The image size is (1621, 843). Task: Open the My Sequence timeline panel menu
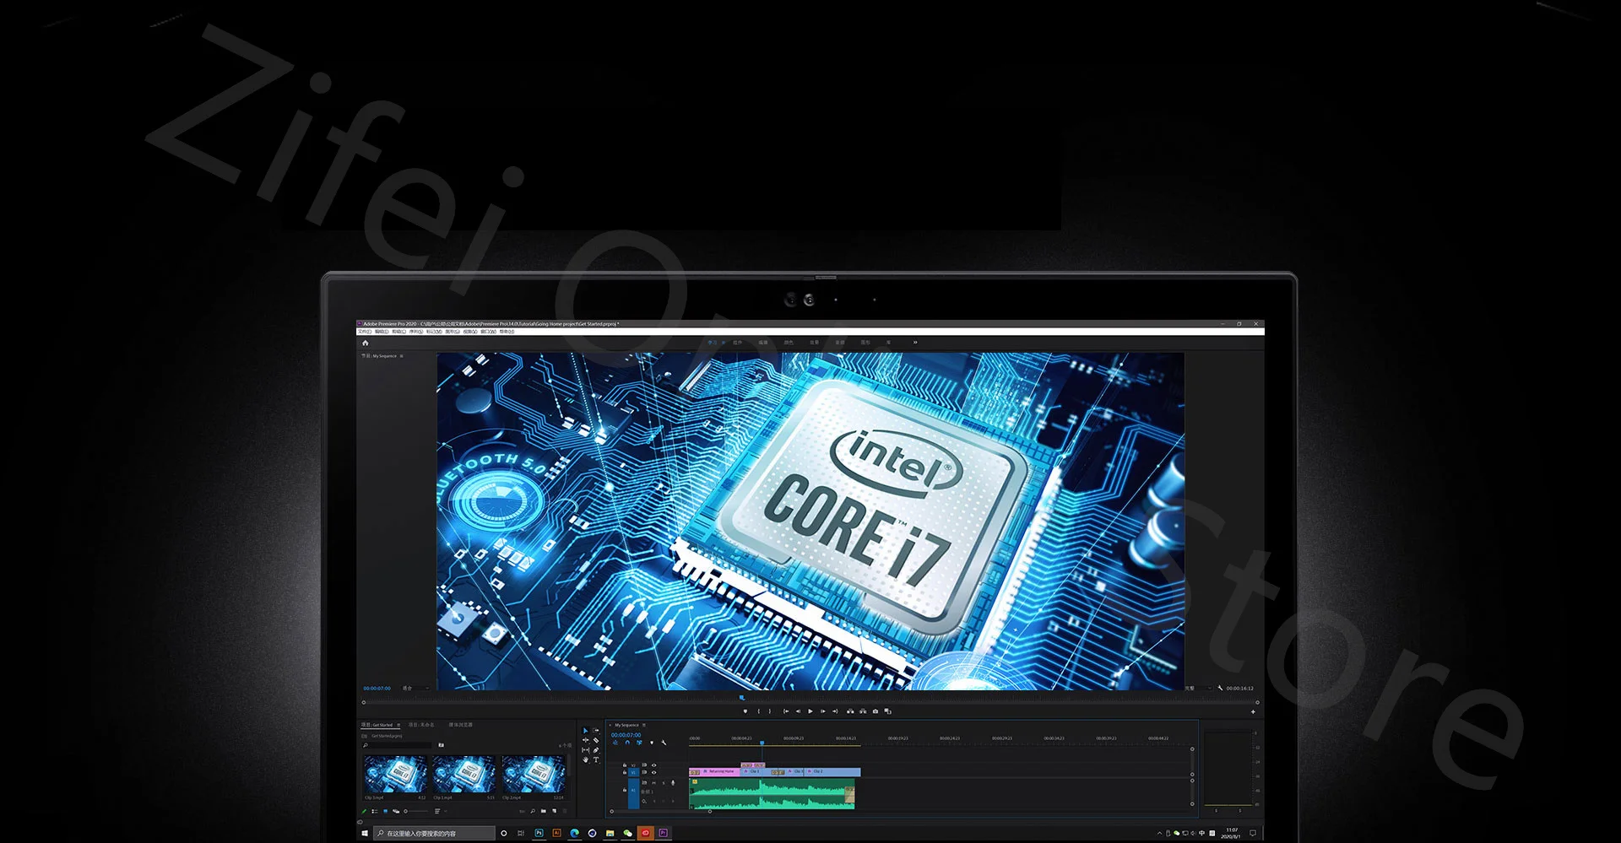(644, 725)
